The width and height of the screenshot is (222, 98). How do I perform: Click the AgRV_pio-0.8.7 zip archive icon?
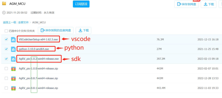click(13, 78)
